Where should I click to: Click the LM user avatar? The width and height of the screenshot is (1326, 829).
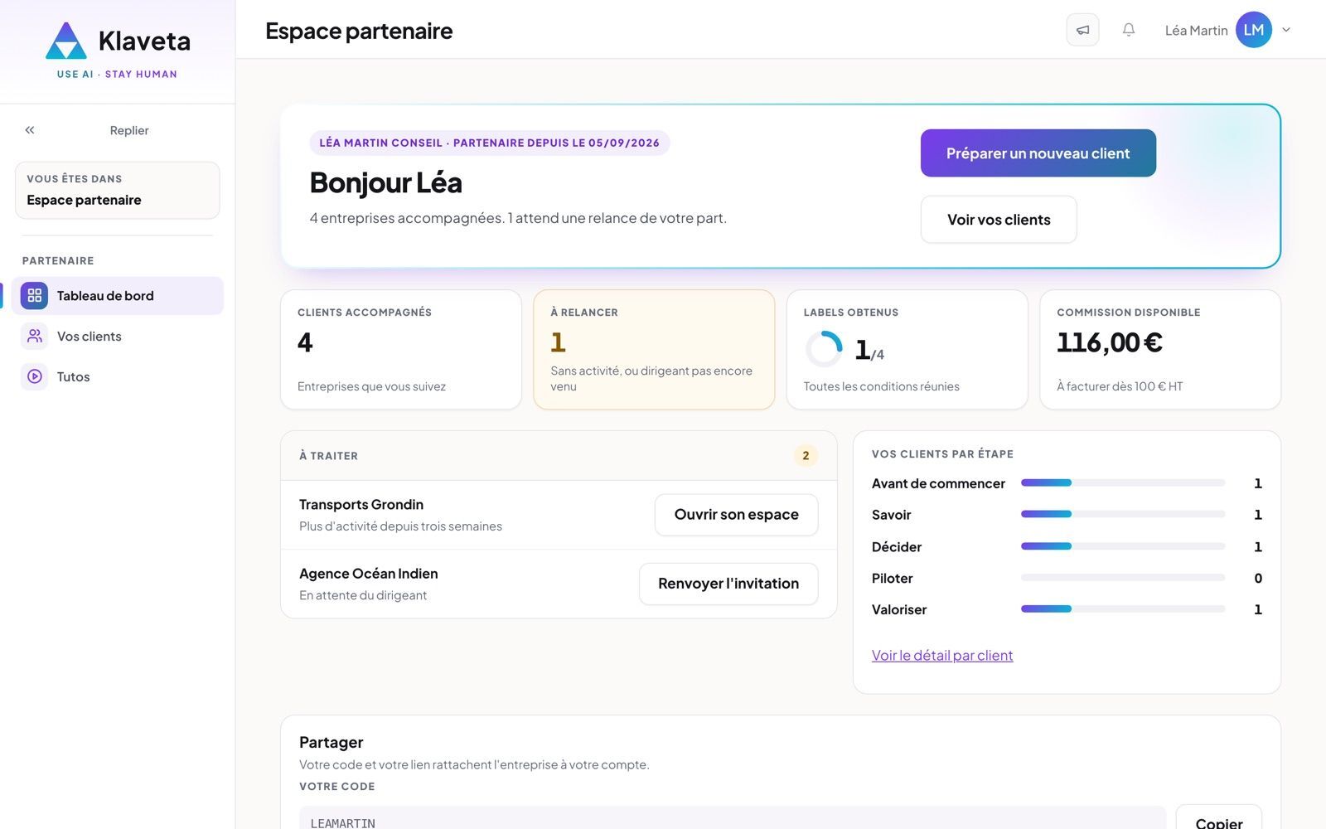point(1254,30)
